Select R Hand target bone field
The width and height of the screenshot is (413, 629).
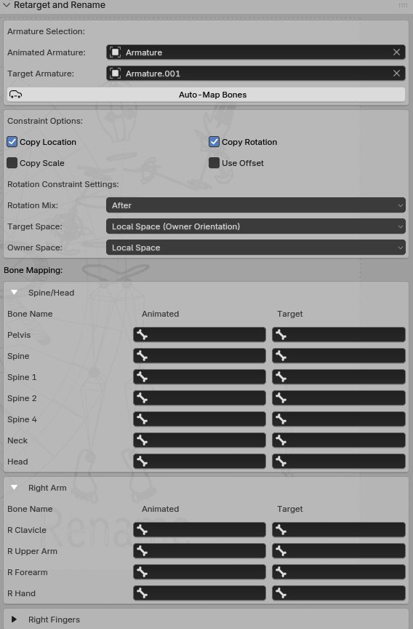(339, 593)
